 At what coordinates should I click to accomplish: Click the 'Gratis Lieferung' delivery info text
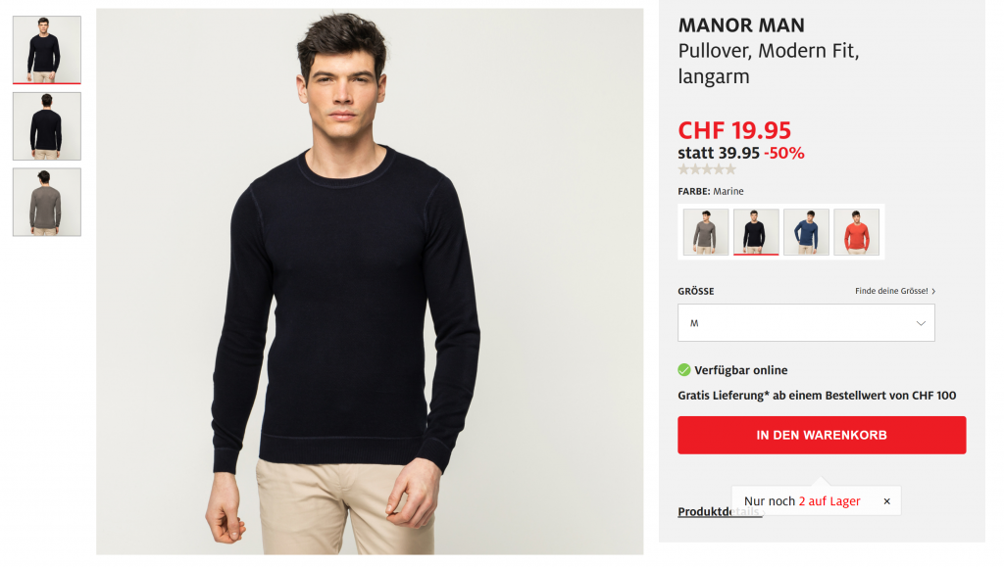tap(817, 395)
